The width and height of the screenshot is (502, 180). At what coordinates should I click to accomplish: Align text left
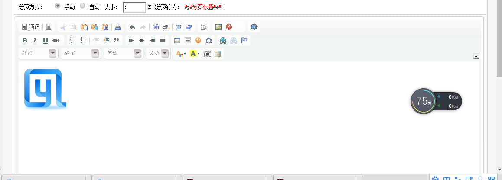pyautogui.click(x=131, y=40)
